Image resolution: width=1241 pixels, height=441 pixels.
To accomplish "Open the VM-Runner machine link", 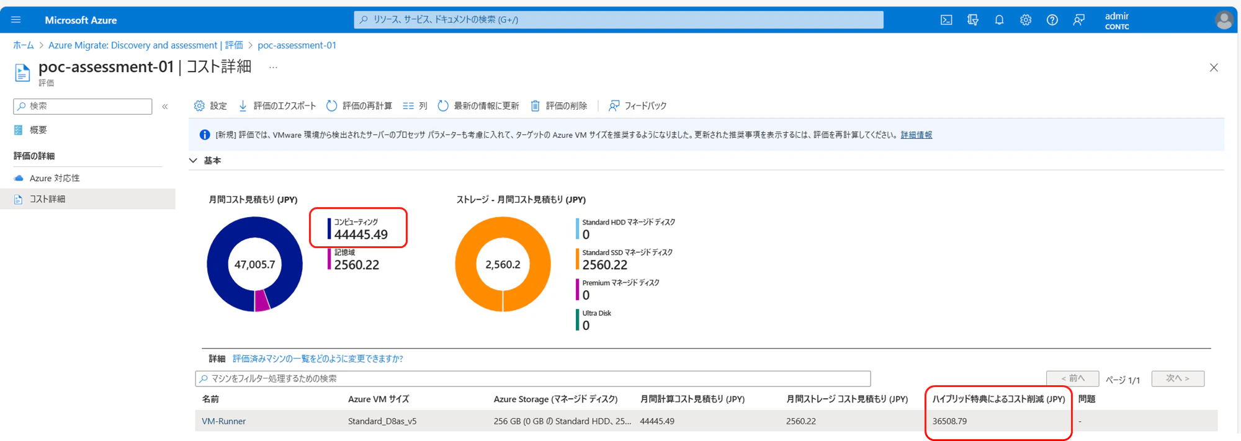I will 224,421.
